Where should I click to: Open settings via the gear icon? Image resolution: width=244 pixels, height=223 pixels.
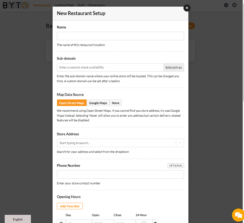click(226, 5)
